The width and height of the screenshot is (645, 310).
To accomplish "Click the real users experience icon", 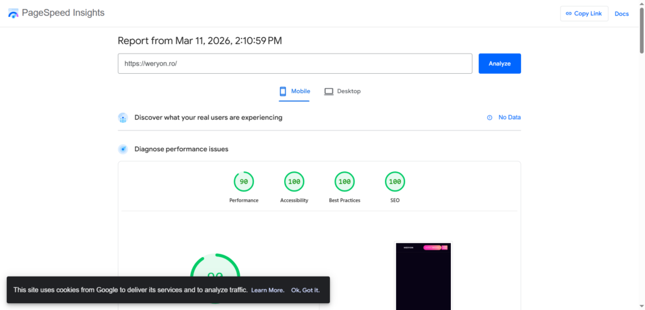I will tap(123, 118).
